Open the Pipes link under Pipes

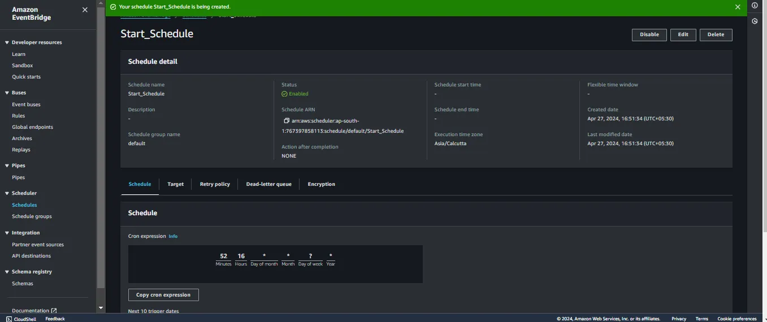pyautogui.click(x=19, y=177)
